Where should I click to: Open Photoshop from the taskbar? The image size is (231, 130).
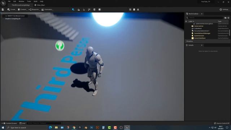tap(92, 127)
